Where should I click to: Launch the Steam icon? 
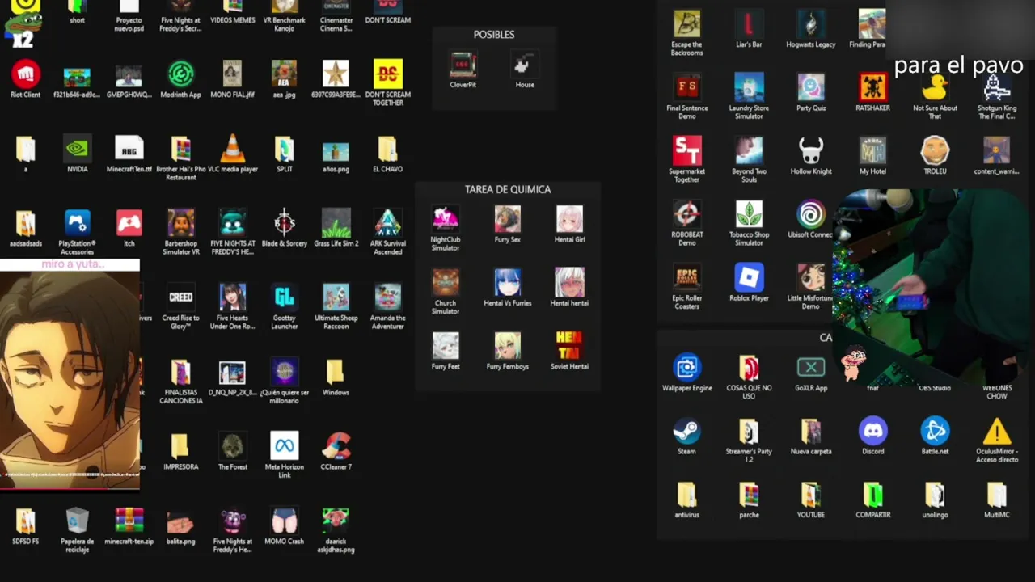(x=686, y=431)
